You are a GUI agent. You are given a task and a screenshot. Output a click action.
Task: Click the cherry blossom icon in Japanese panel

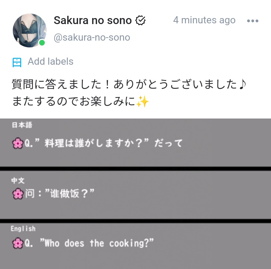point(18,143)
